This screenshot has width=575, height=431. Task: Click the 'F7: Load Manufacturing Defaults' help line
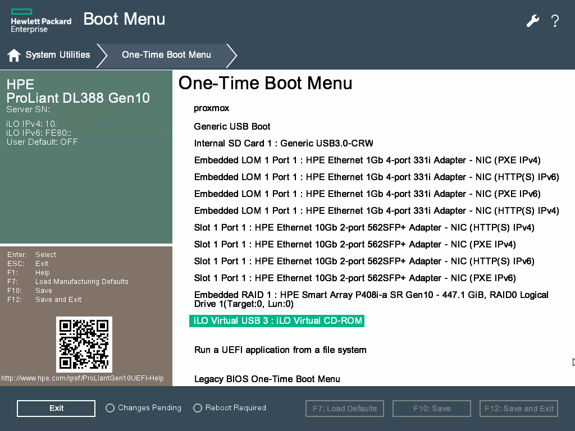coord(68,282)
